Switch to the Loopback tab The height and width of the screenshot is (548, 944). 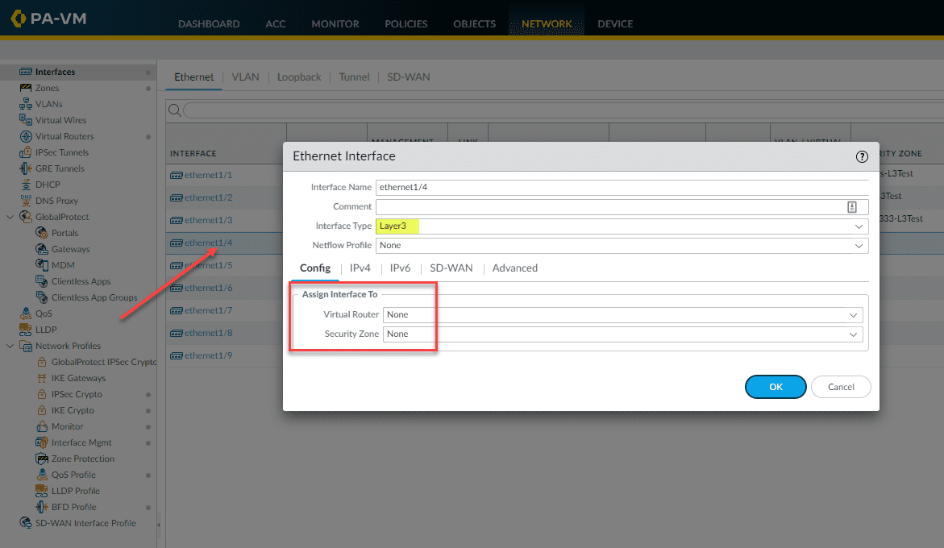[x=298, y=77]
